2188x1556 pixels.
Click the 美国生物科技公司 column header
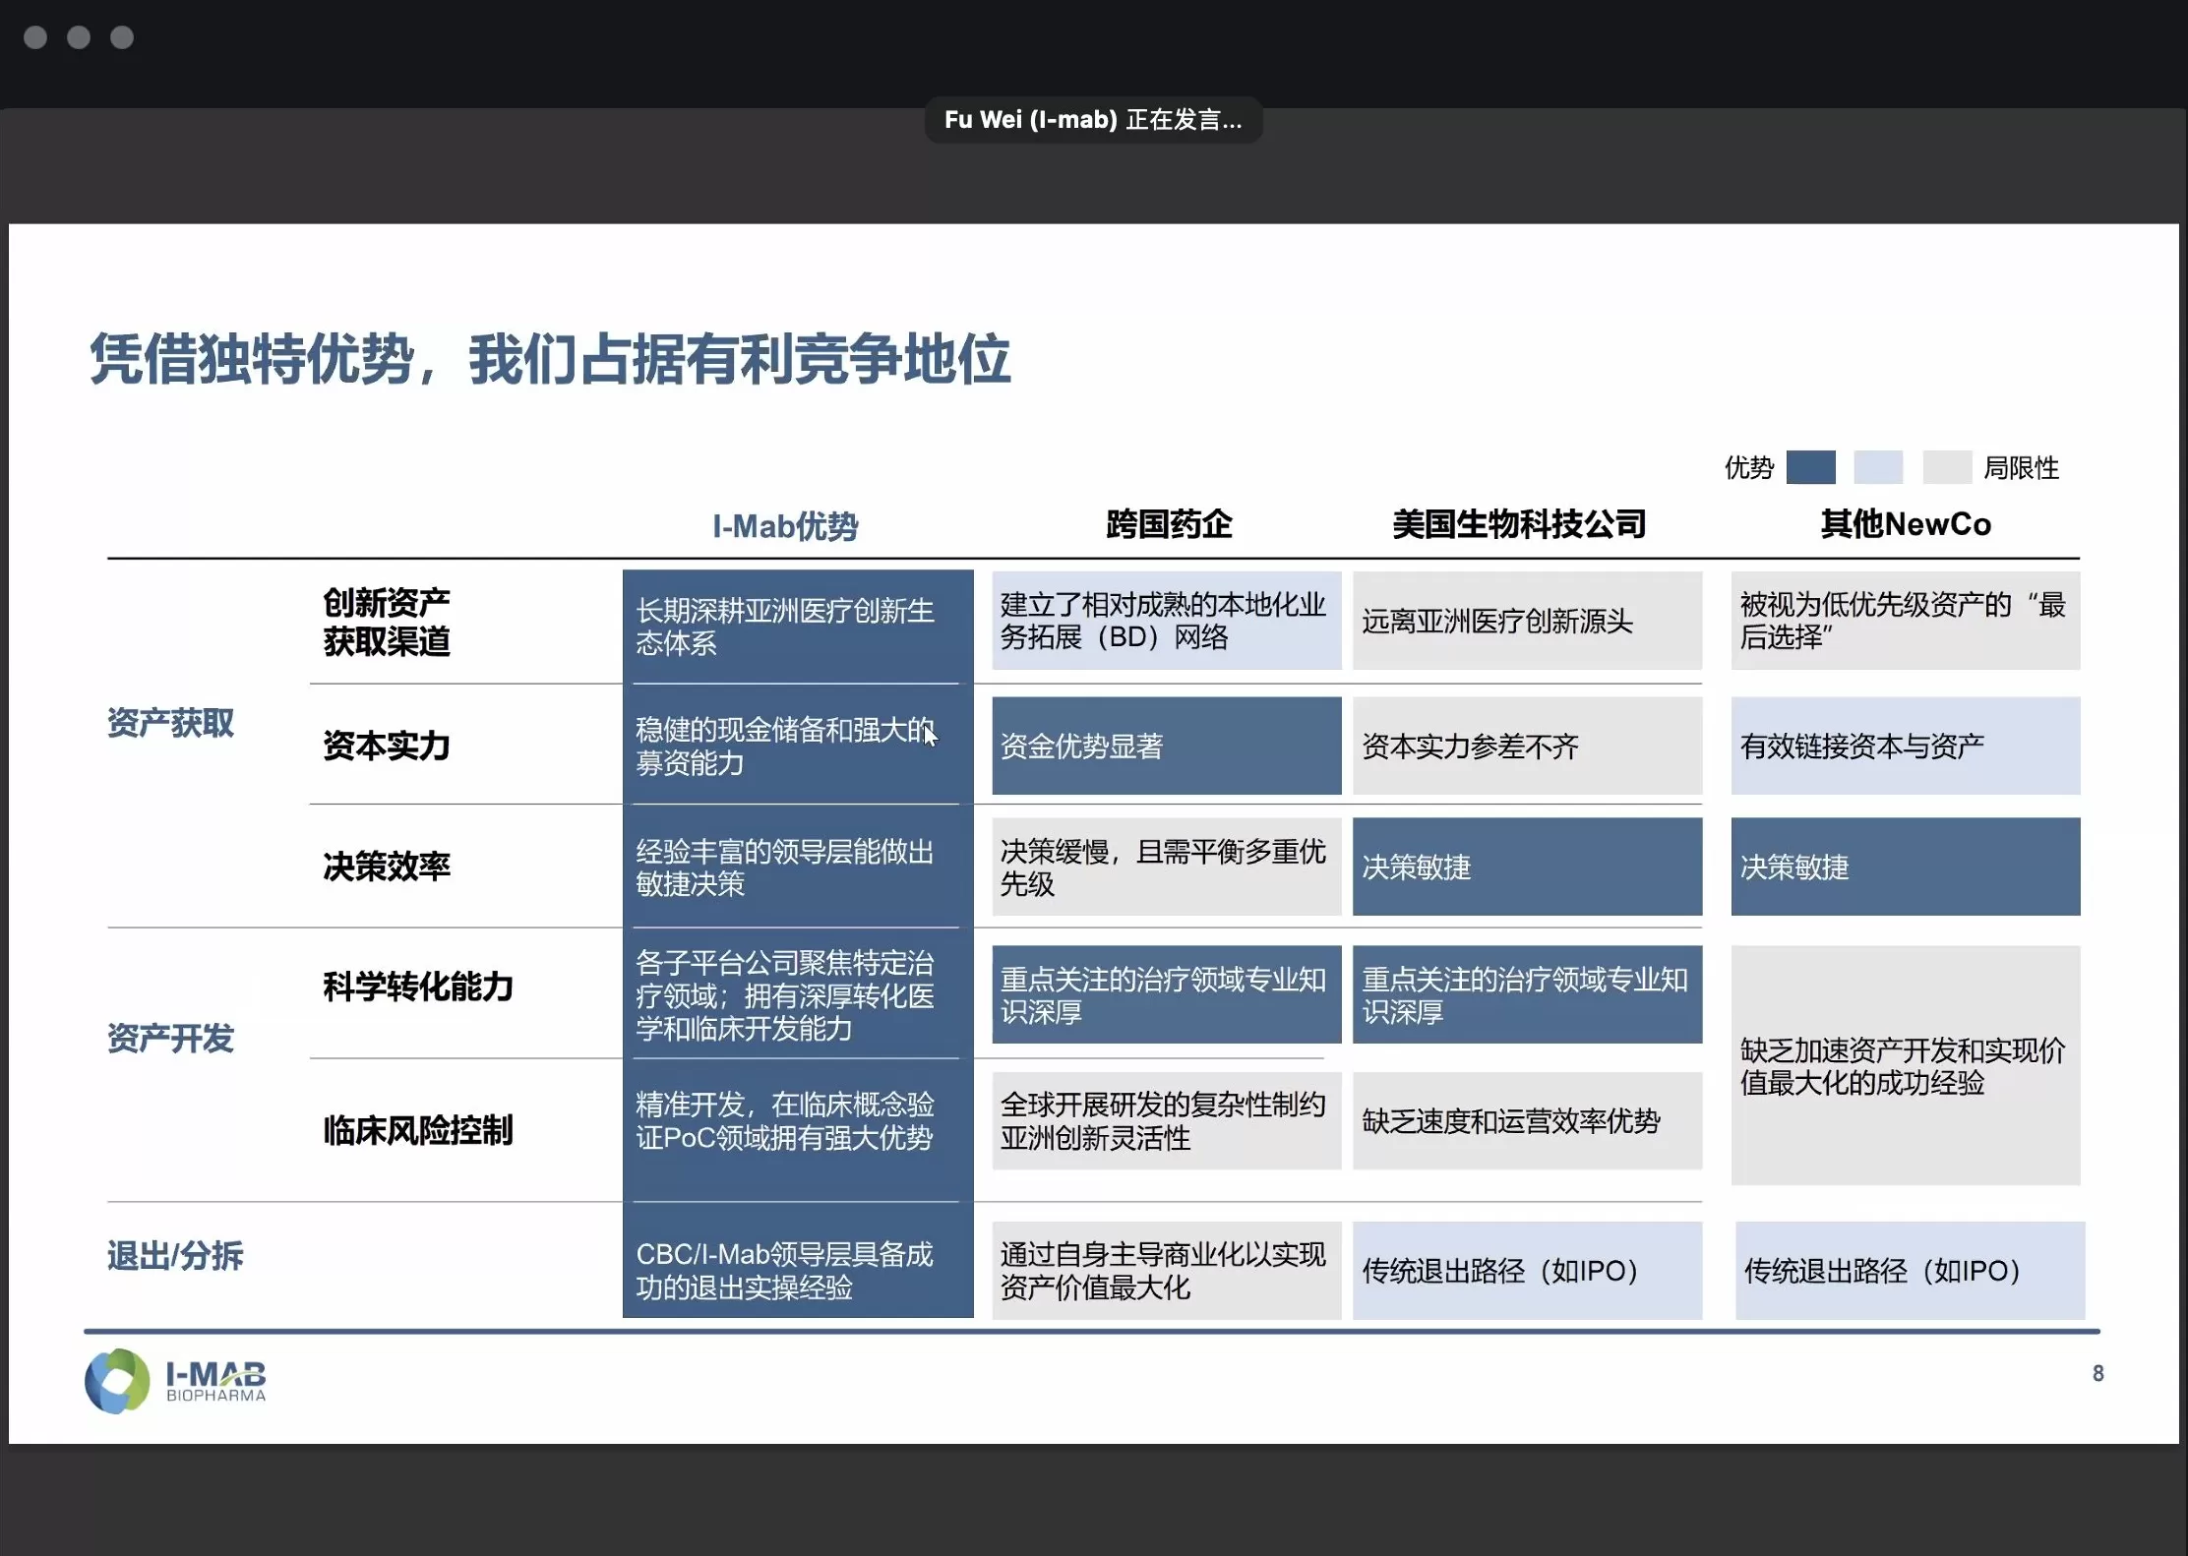[x=1518, y=523]
